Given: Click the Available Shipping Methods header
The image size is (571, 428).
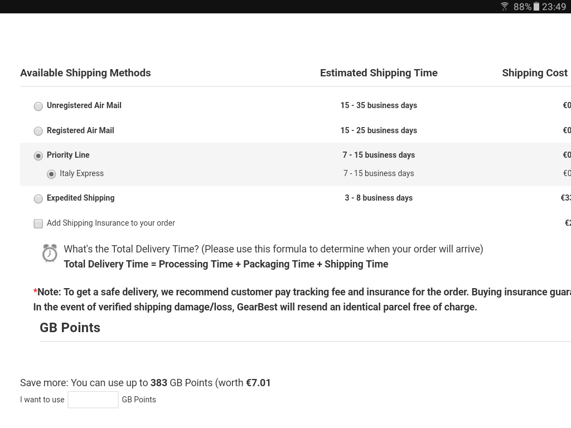Looking at the screenshot, I should click(85, 73).
